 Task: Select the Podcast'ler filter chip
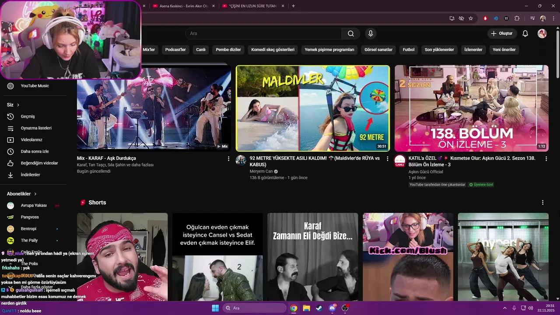pyautogui.click(x=175, y=50)
